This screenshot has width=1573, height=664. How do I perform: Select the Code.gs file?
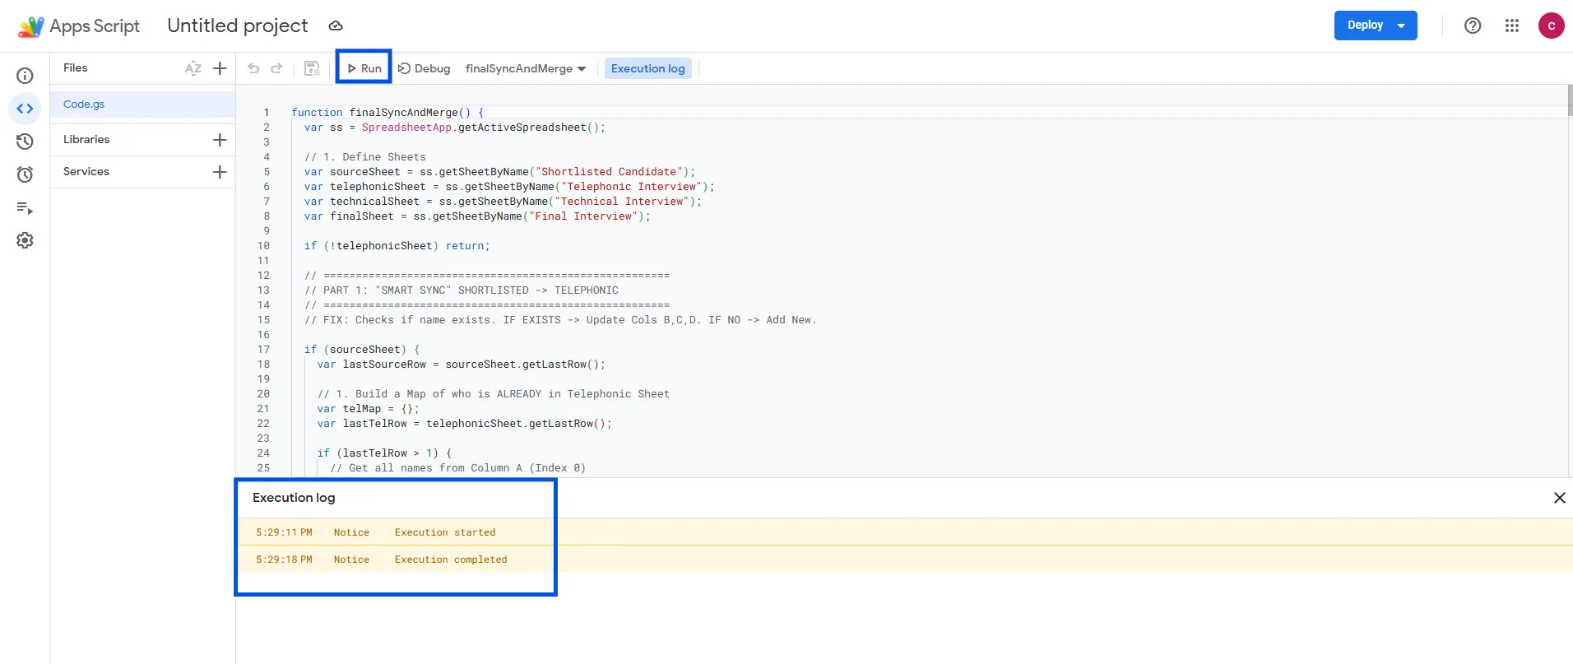142,104
